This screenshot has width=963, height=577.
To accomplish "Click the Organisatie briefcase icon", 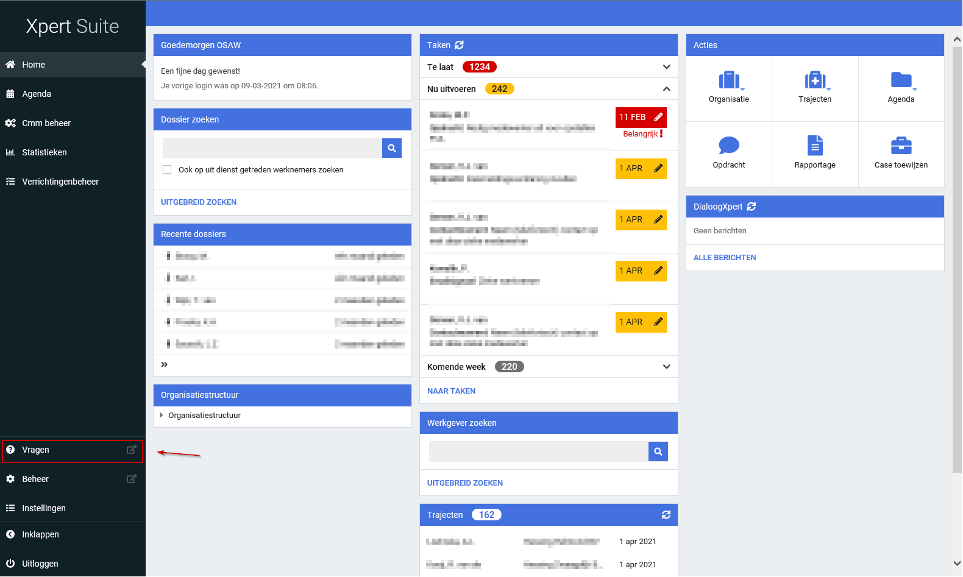I will (728, 80).
